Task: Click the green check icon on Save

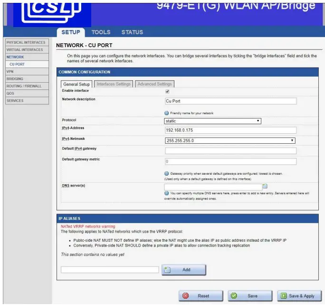Action: (234, 295)
